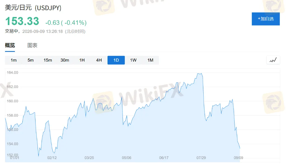286x165 pixels.
Task: Switch to the 图表 chart tab
Action: (32, 45)
